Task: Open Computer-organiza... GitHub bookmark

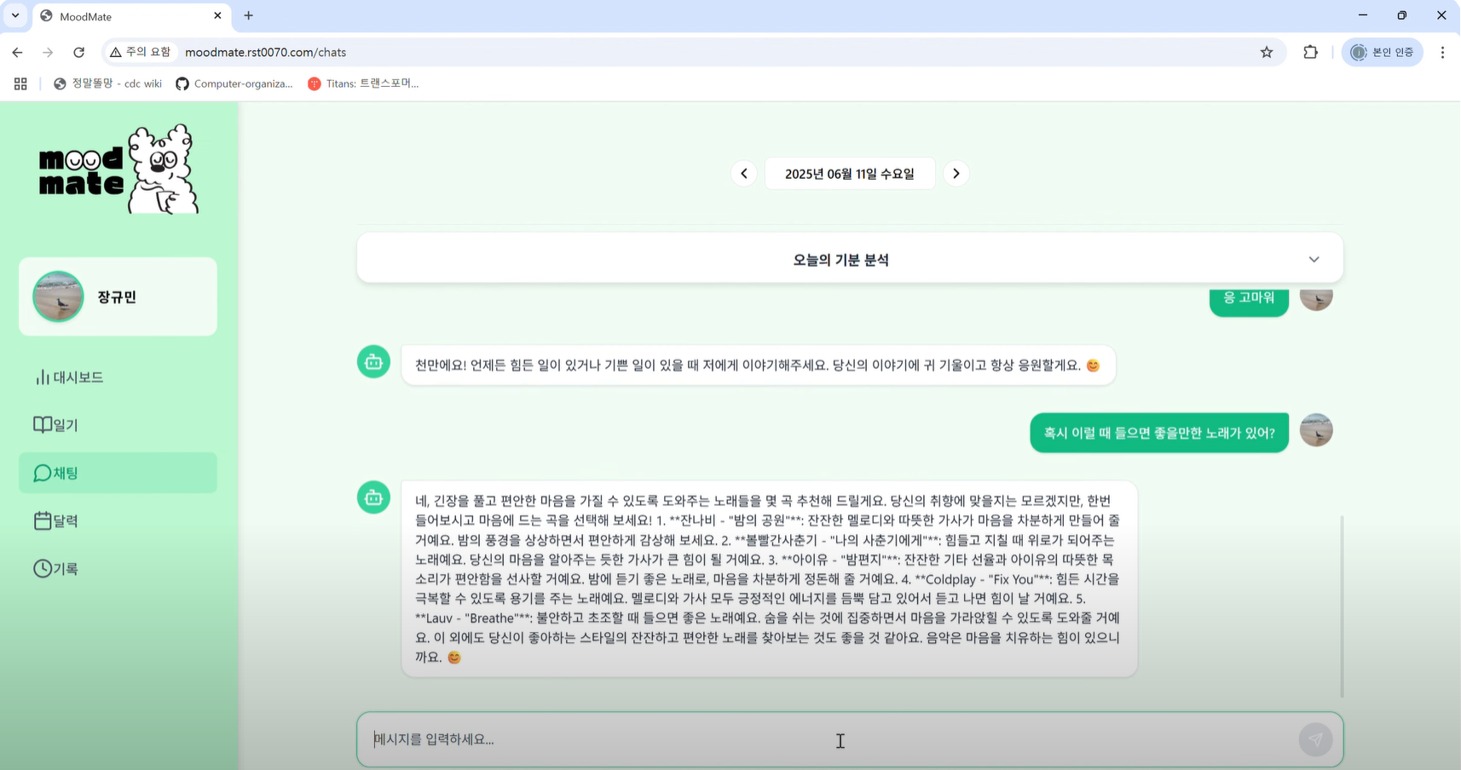Action: click(x=234, y=83)
